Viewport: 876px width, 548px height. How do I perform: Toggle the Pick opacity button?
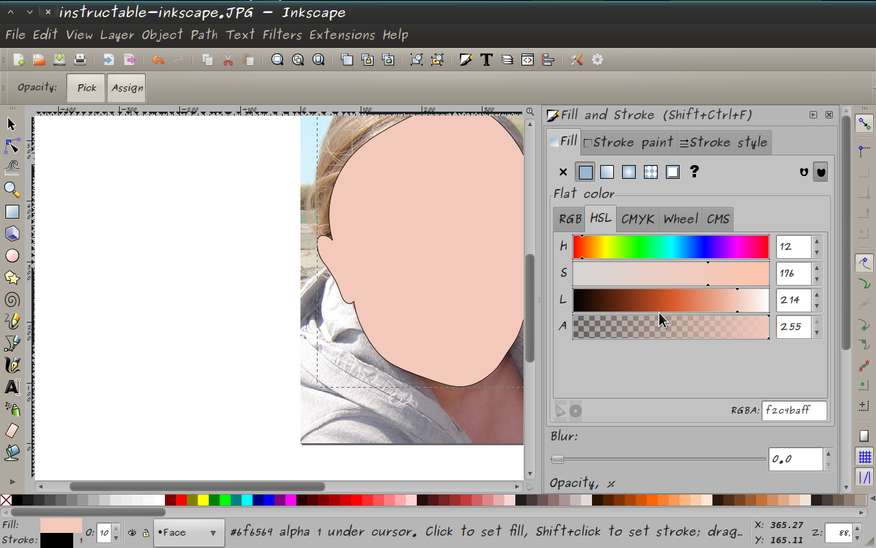[x=86, y=88]
